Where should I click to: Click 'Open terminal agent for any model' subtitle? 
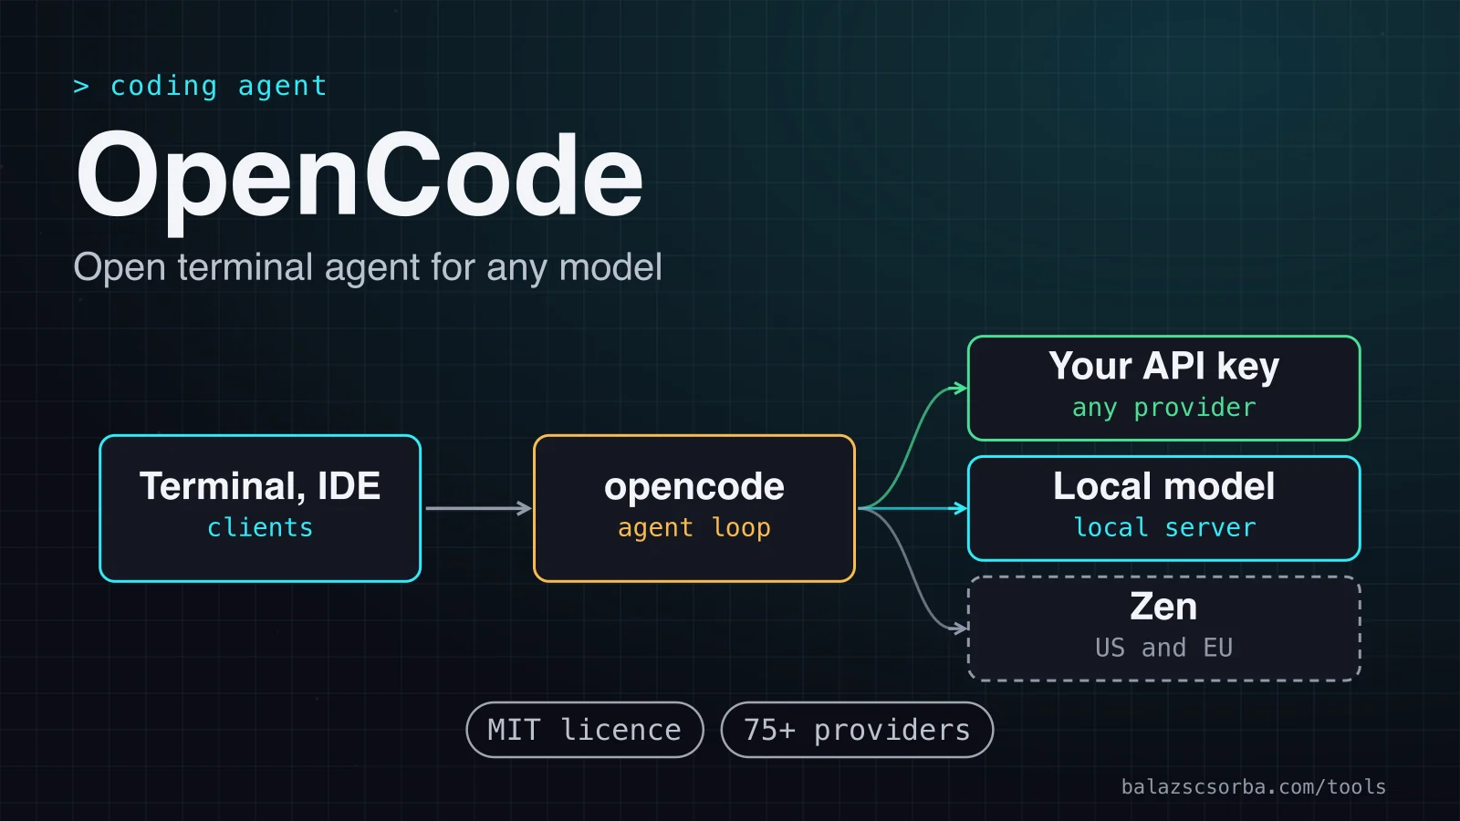tap(368, 267)
